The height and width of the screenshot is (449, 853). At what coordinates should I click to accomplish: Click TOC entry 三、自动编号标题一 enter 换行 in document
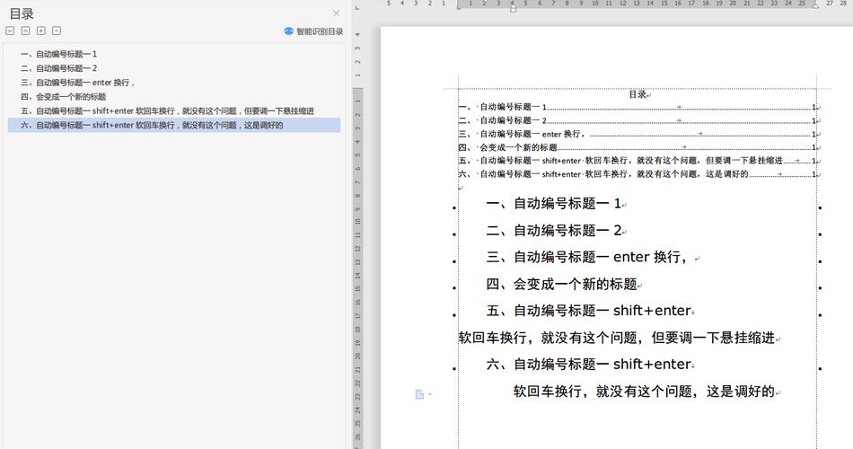coord(638,134)
